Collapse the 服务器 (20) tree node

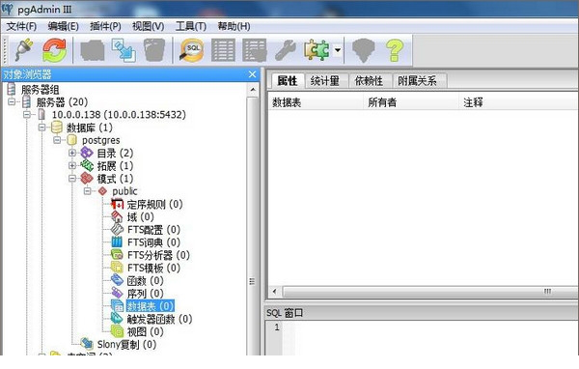coord(12,101)
